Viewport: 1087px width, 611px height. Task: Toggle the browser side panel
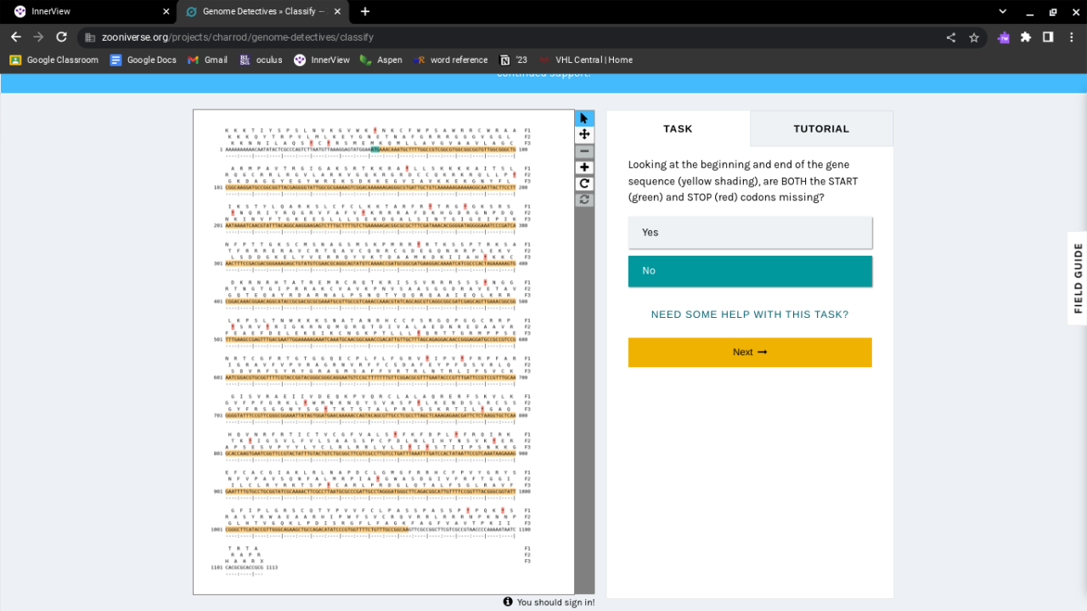click(x=1048, y=37)
